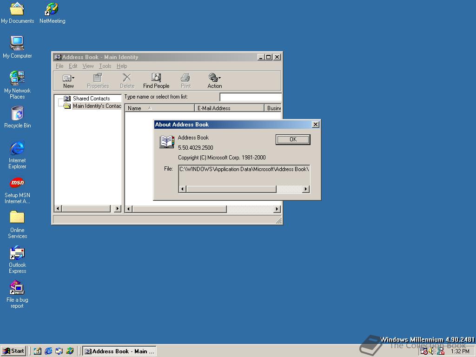This screenshot has height=357, width=476.
Task: Close the About Address Book dialog
Action: point(316,125)
